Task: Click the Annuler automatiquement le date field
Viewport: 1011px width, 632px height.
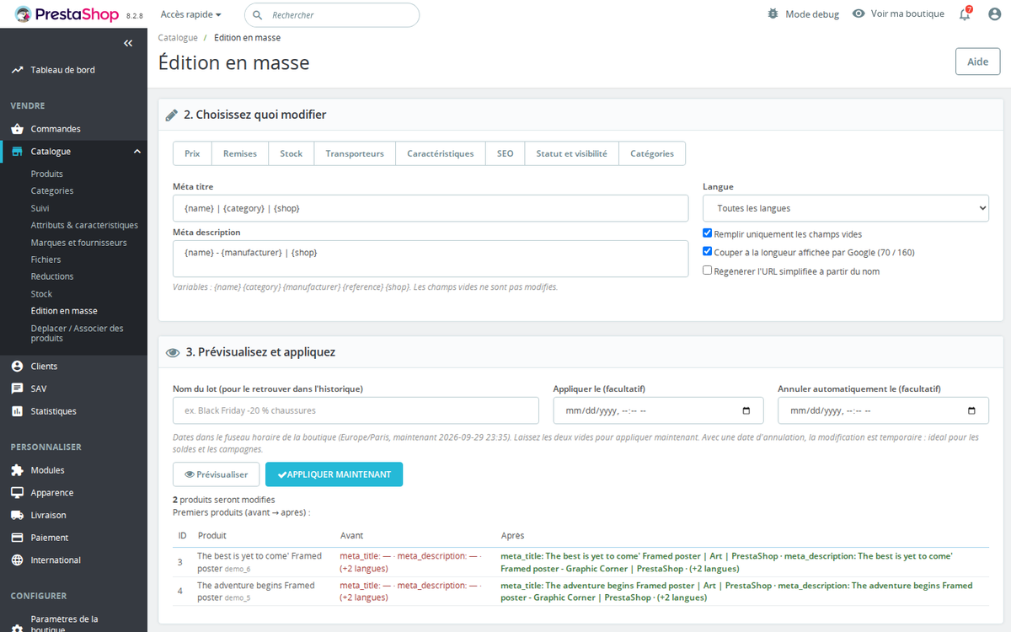Action: [x=883, y=410]
